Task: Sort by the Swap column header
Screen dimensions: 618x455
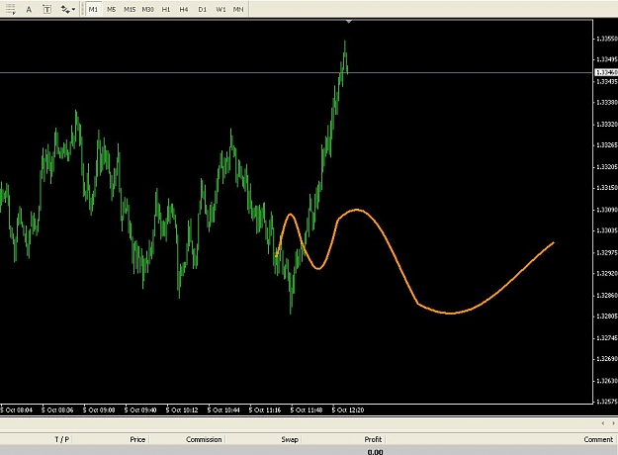Action: 290,439
